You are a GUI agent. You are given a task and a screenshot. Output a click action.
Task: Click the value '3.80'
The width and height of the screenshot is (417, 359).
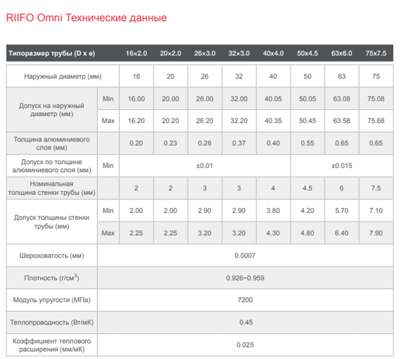coord(273,211)
